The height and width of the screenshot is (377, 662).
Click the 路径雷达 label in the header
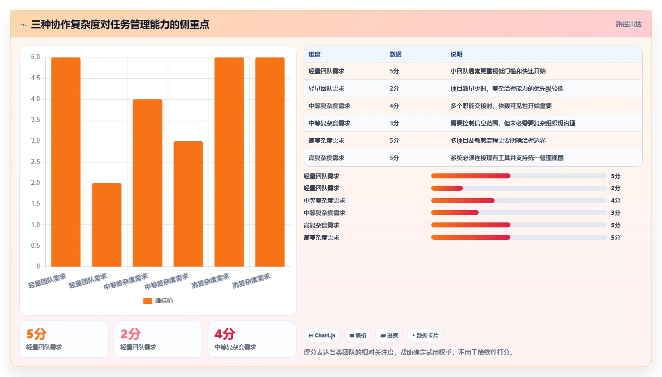pyautogui.click(x=629, y=24)
